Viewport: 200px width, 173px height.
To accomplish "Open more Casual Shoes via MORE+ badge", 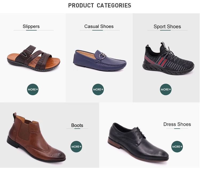I will tap(98, 90).
